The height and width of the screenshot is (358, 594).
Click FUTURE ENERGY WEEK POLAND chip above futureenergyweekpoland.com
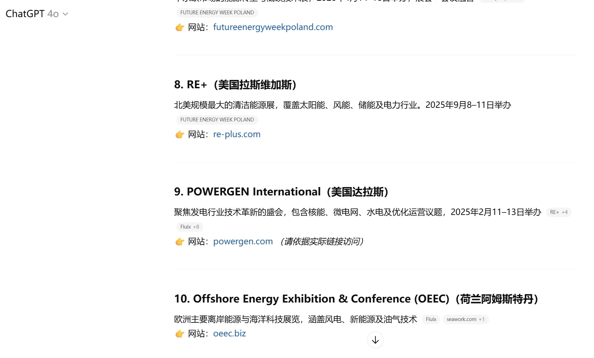click(217, 13)
